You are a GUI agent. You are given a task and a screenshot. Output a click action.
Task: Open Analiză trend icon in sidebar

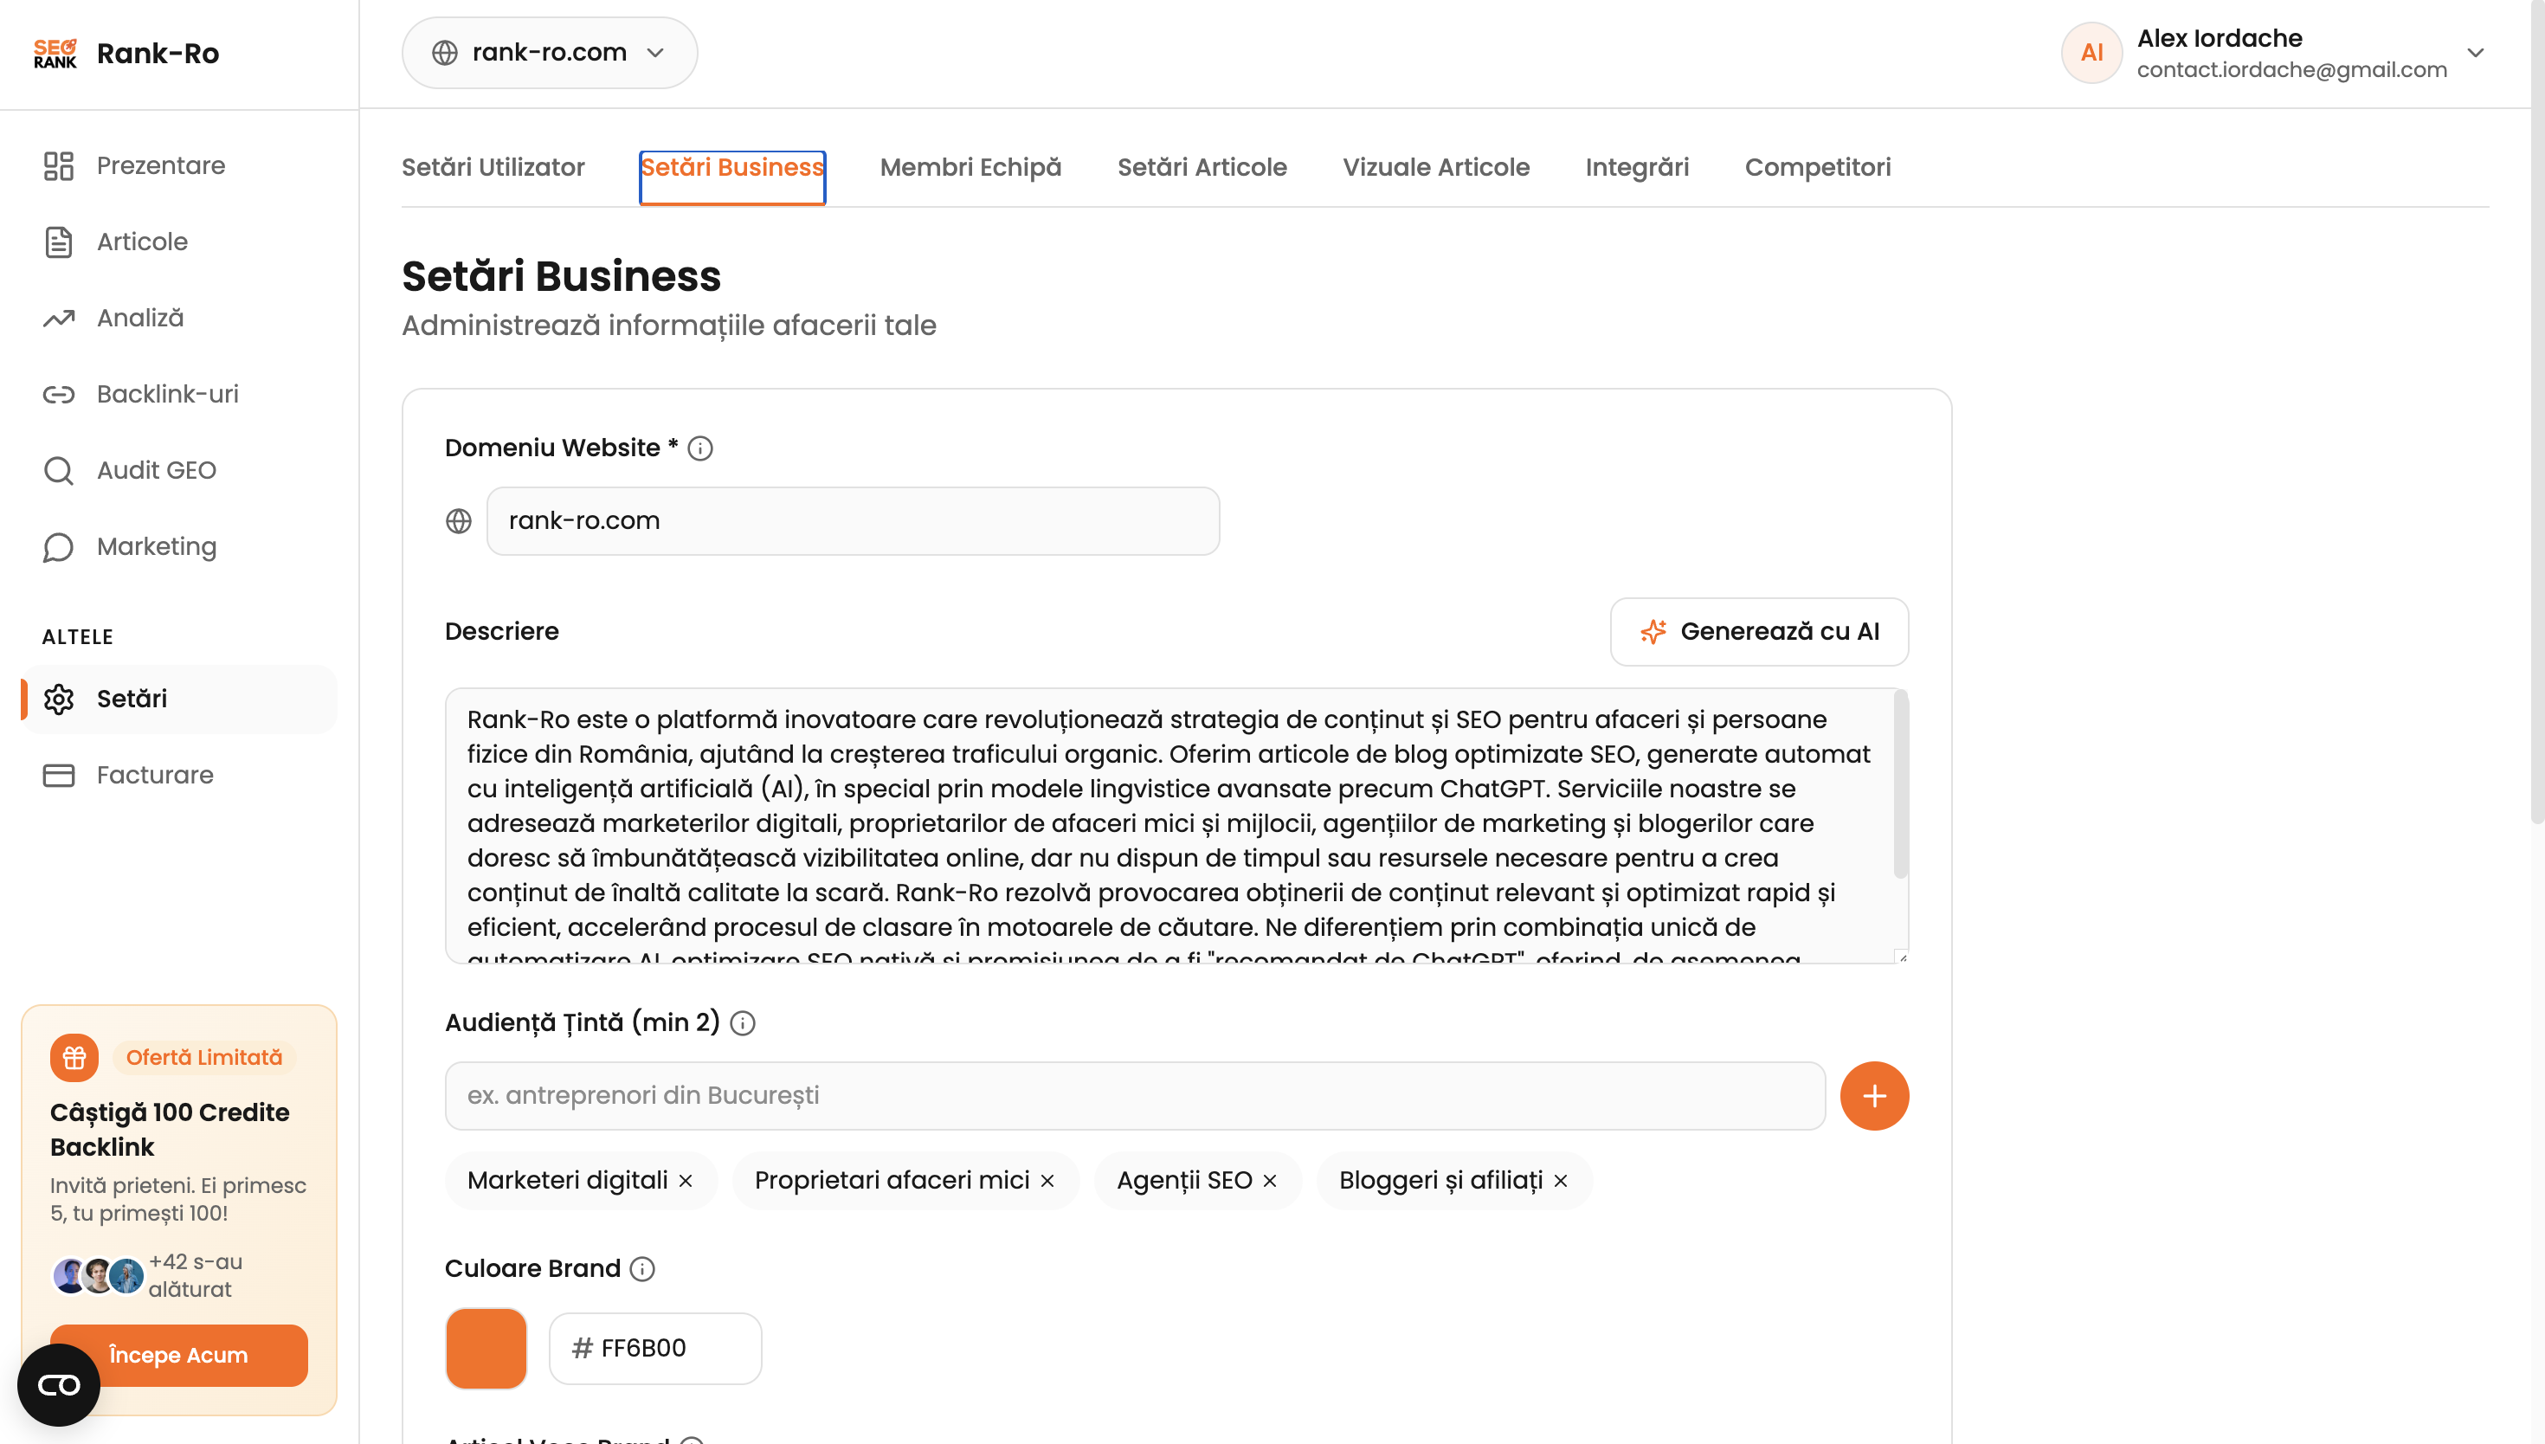click(x=59, y=319)
